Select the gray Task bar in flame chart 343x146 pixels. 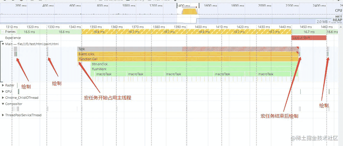pyautogui.click(x=130, y=49)
